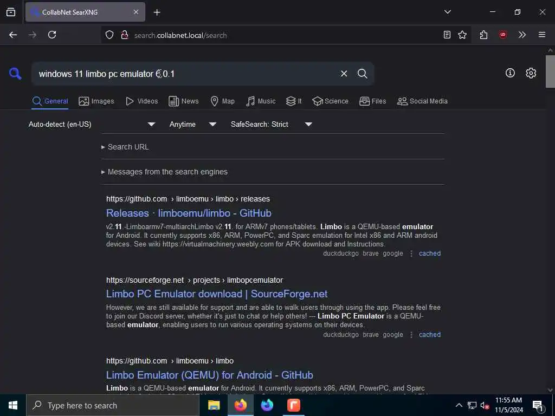Open SearXNG preferences gear
Viewport: 555px width, 416px height.
(531, 73)
